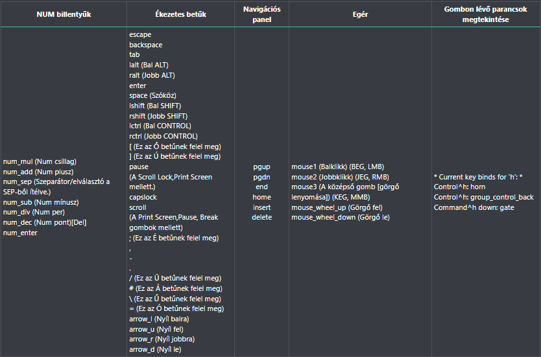Select the 'space (Szóköz)' line
Viewport: 541px width, 357px height.
[x=153, y=96]
